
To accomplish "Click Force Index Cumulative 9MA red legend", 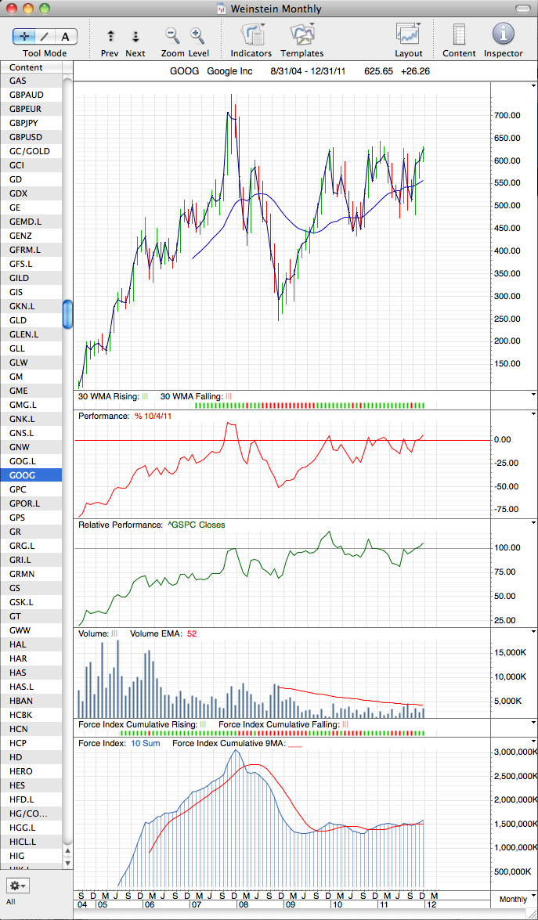I will [x=295, y=745].
